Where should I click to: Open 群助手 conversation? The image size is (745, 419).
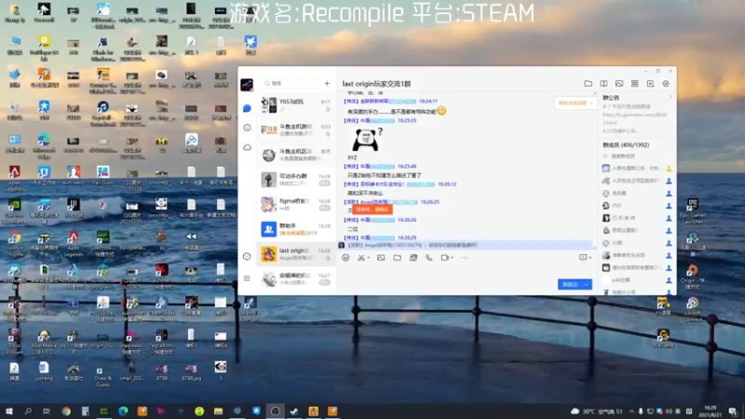(296, 229)
